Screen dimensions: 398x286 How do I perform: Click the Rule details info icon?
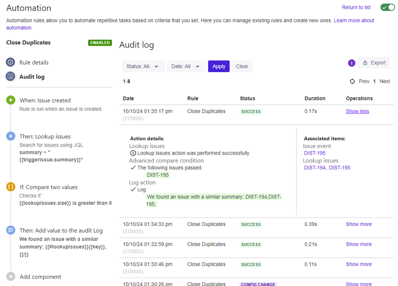(x=10, y=62)
